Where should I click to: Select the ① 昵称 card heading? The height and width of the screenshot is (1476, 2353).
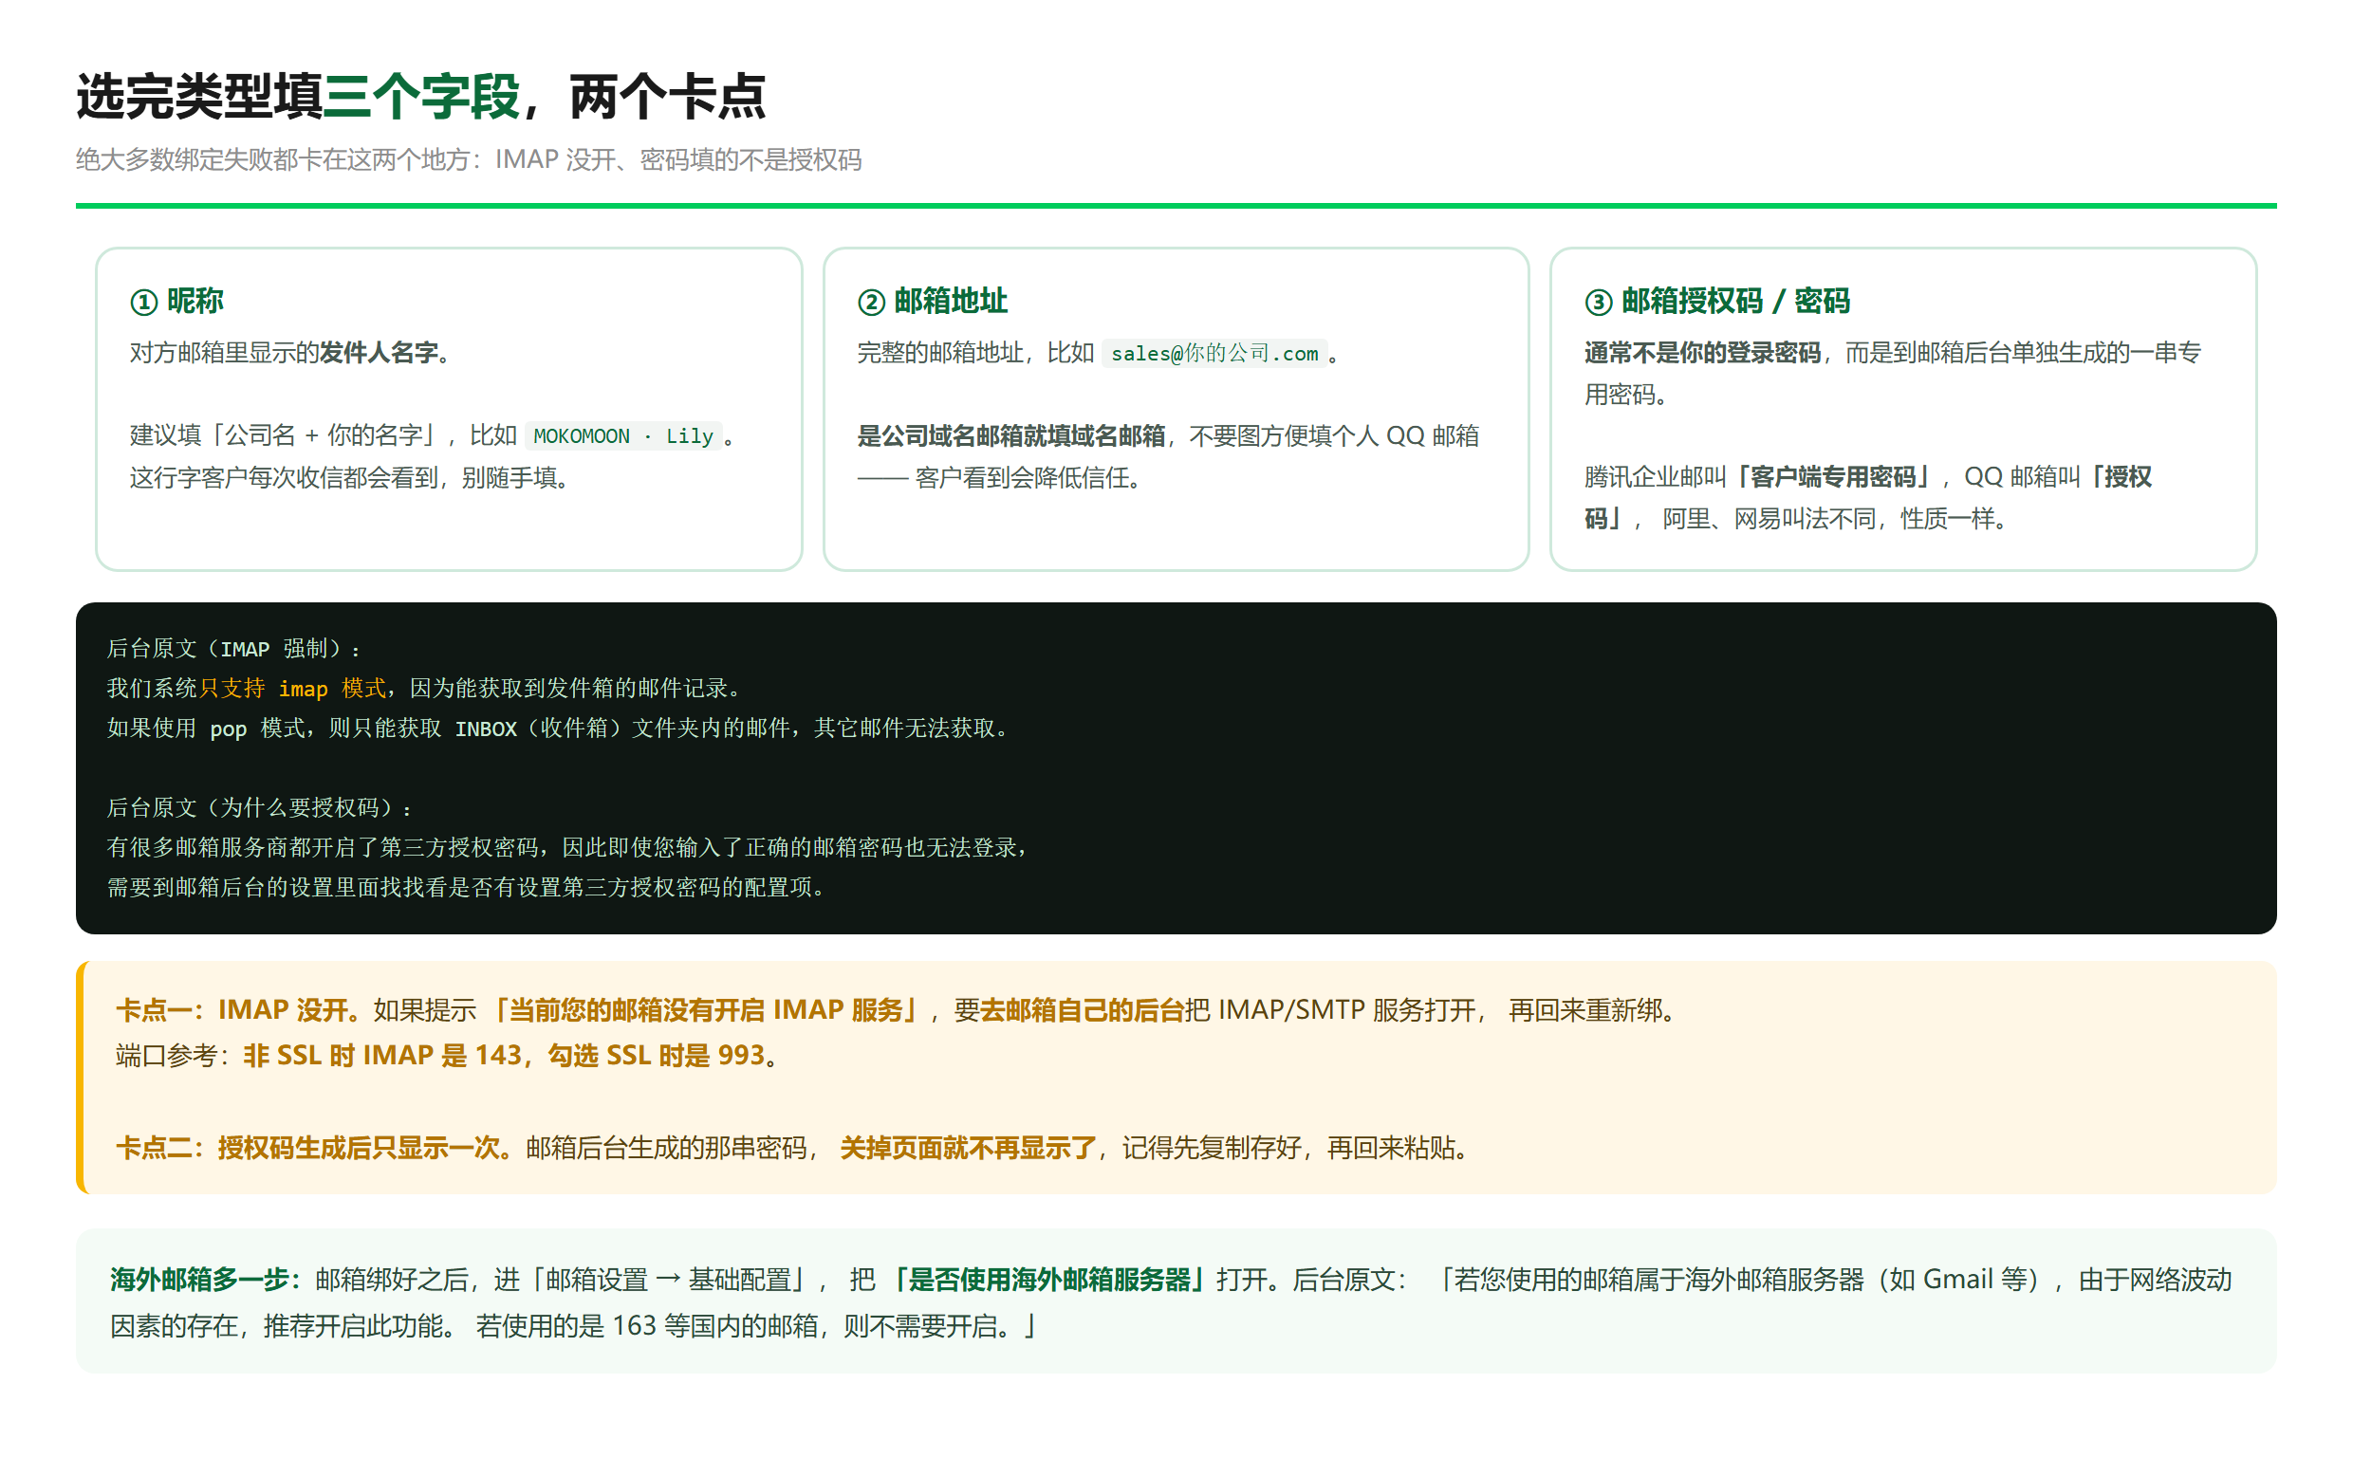click(176, 301)
